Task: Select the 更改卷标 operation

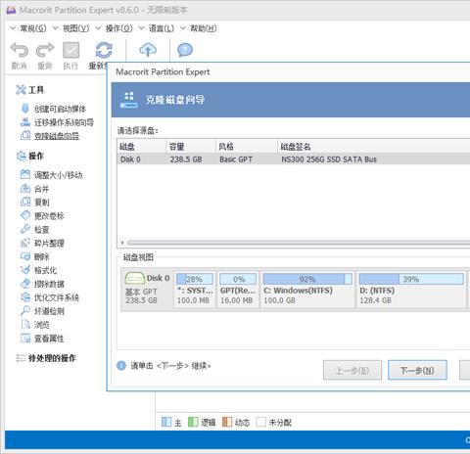Action: point(49,216)
